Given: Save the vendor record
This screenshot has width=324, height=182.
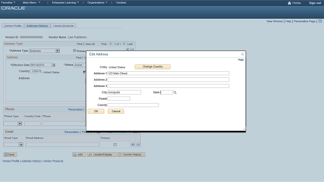Looking at the screenshot, I should tap(10, 154).
